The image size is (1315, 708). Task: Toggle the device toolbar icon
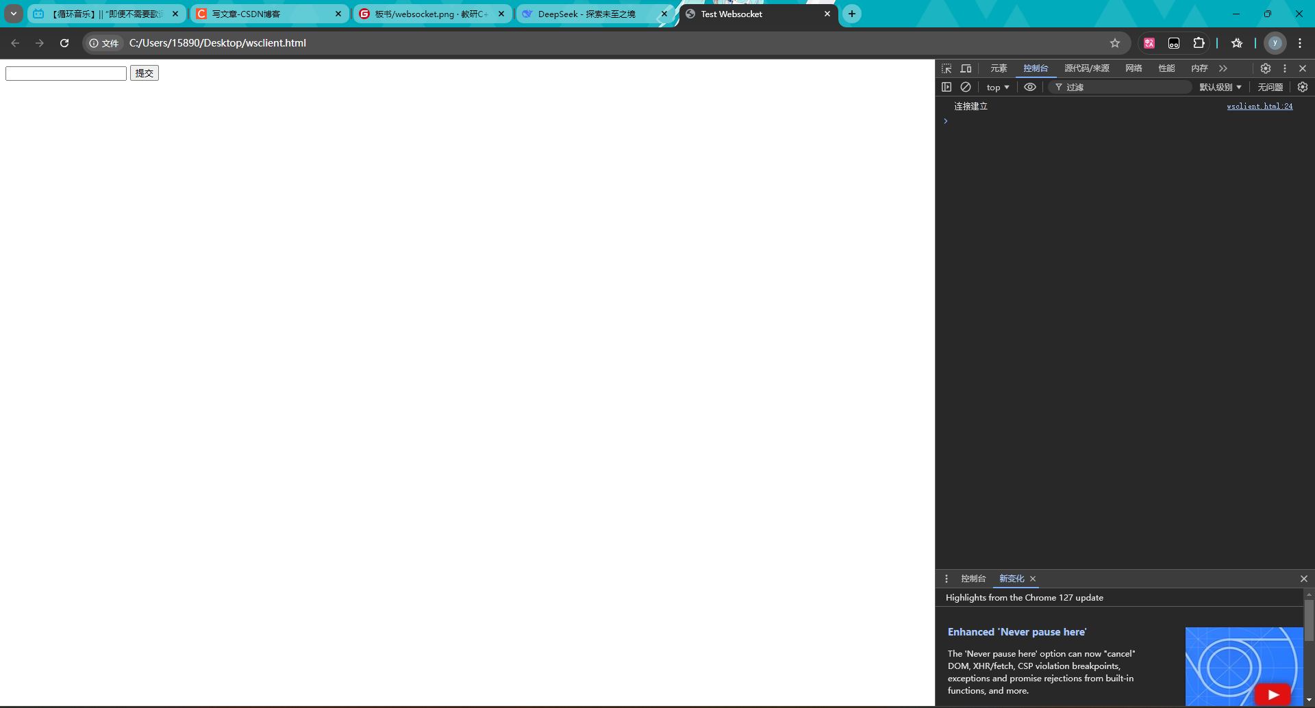click(966, 68)
